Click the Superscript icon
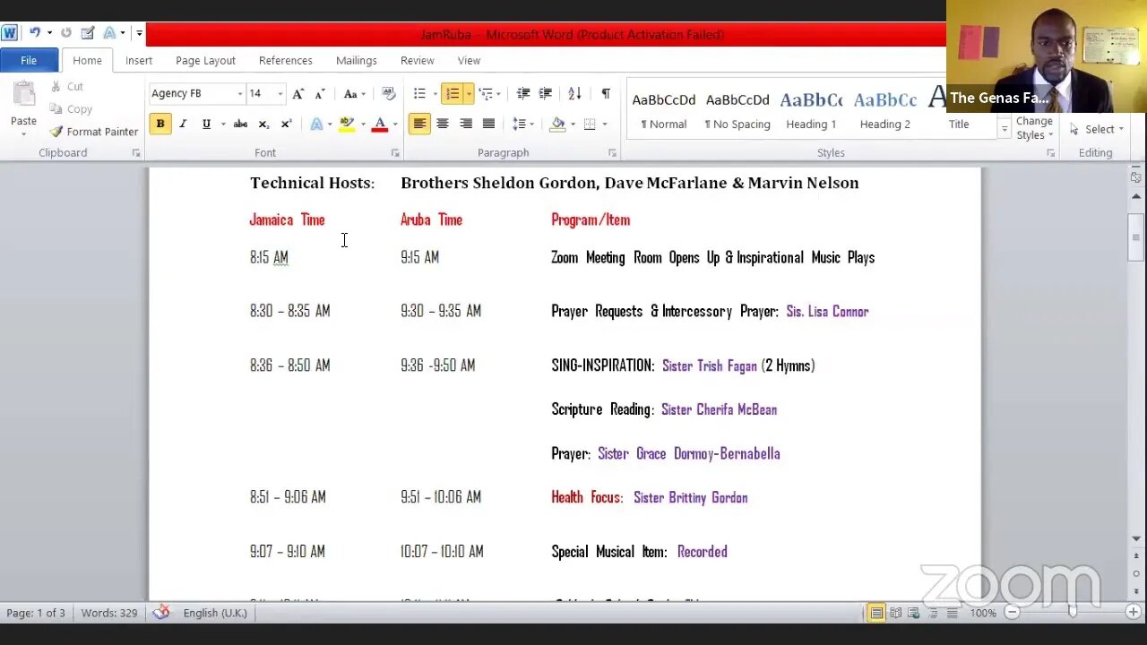 (x=286, y=124)
